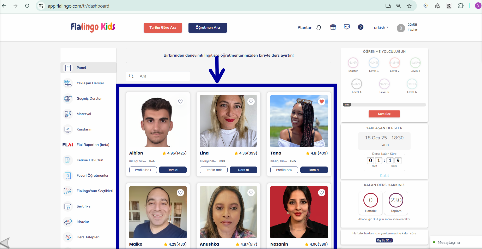Viewport: 482px width, 249px height.
Task: Click Tarihe Göre Ara button
Action: point(163,27)
